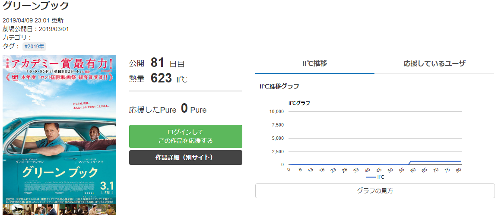Switch to the ii℃推移 tab
Screen dimensions: 498x218
314,63
